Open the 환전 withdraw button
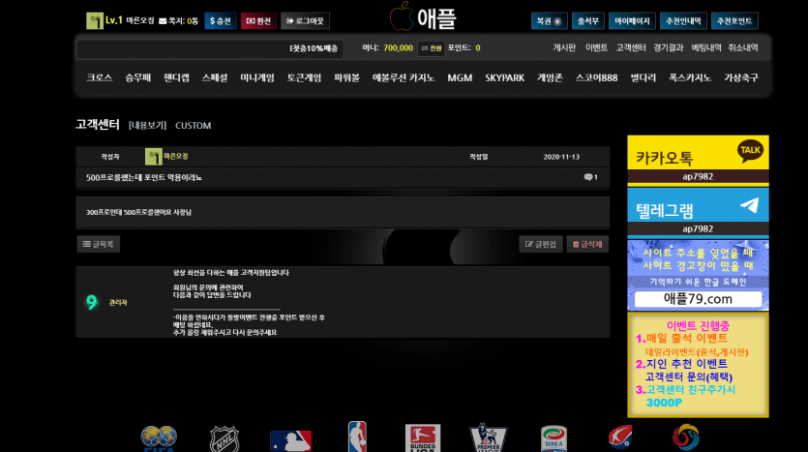Screen dimensions: 808x452 pos(258,21)
